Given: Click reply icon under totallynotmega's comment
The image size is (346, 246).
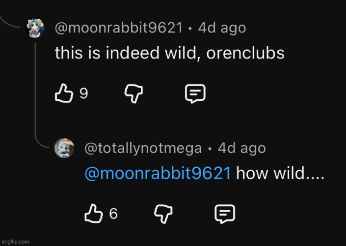Looking at the screenshot, I should pos(225,213).
